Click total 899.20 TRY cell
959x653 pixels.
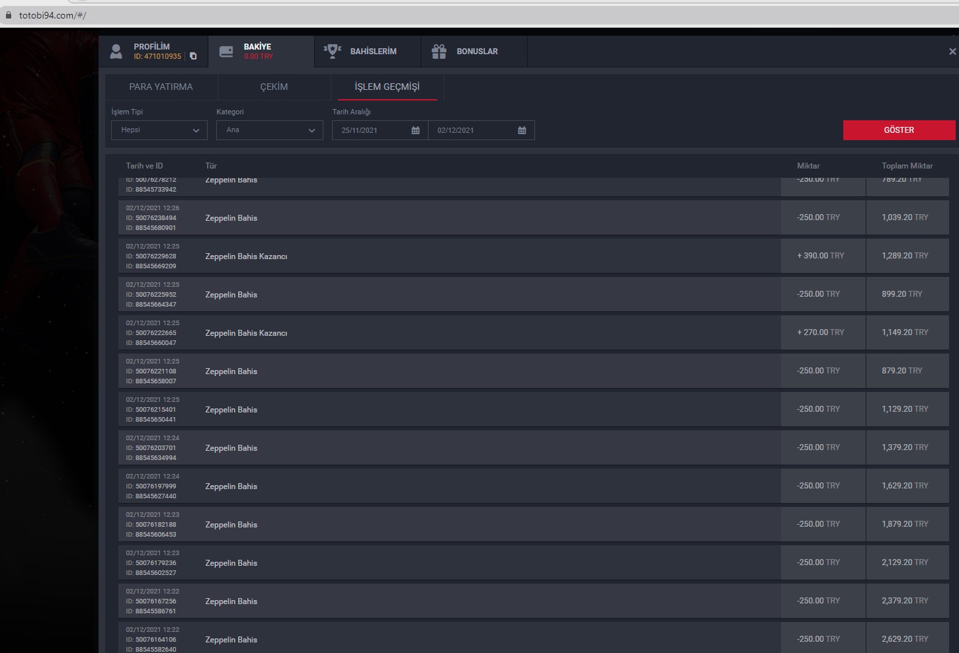pos(907,294)
